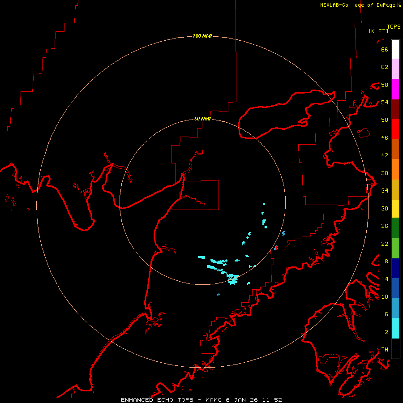The image size is (403, 403).
Task: Click the medium blue 10-14 K FT swatch
Action: (x=395, y=288)
